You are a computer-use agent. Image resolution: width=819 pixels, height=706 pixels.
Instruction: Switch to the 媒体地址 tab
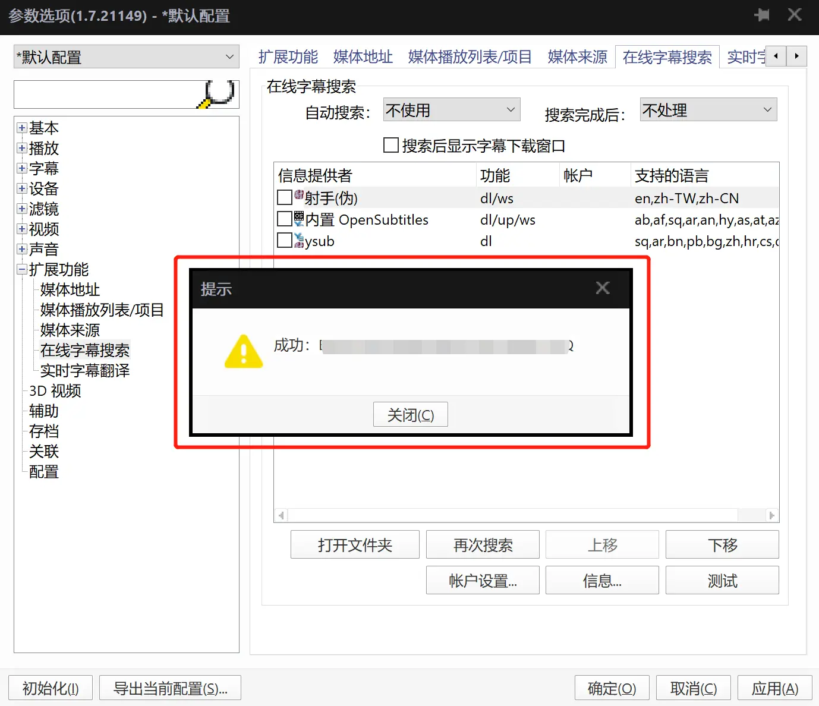[363, 57]
